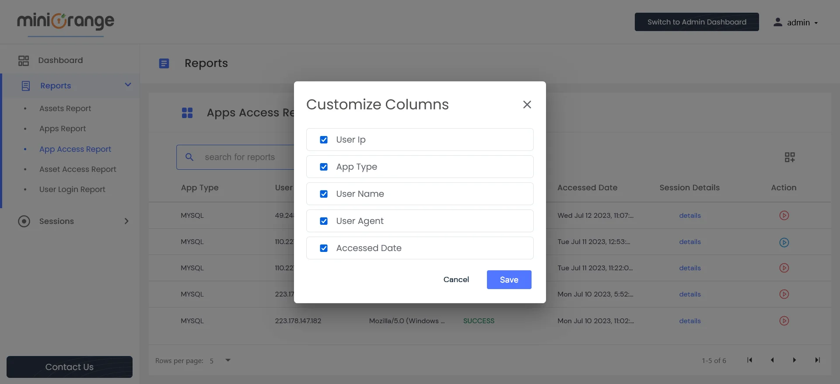Click Switch to Admin Dashboard button
This screenshot has height=384, width=840.
697,22
